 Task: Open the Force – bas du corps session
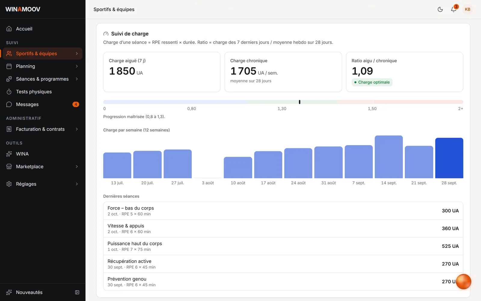[x=283, y=211]
